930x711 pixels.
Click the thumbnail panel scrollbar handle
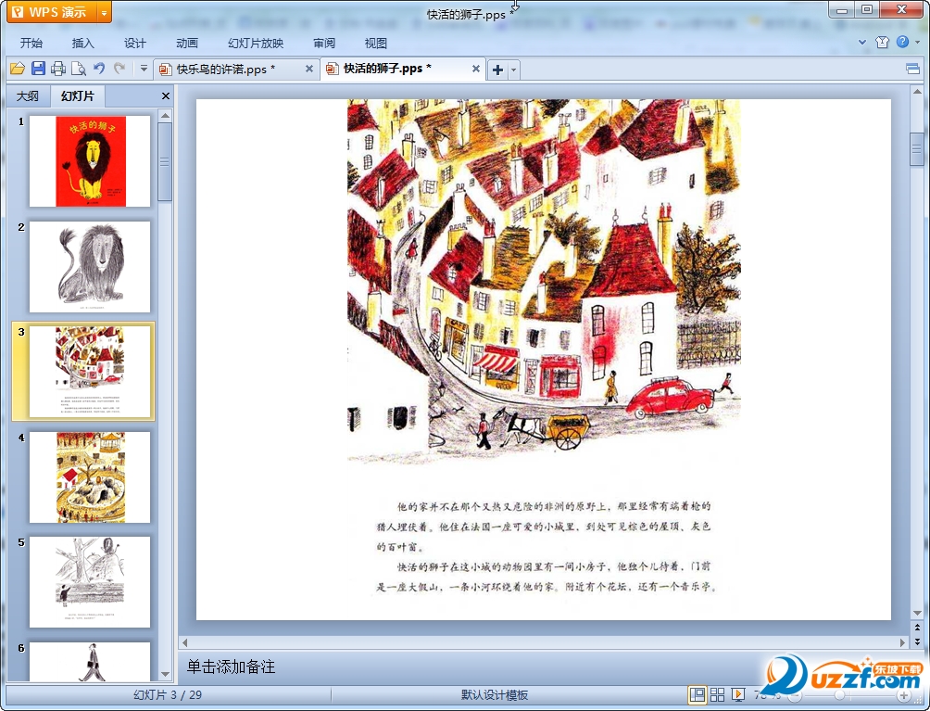click(x=166, y=162)
